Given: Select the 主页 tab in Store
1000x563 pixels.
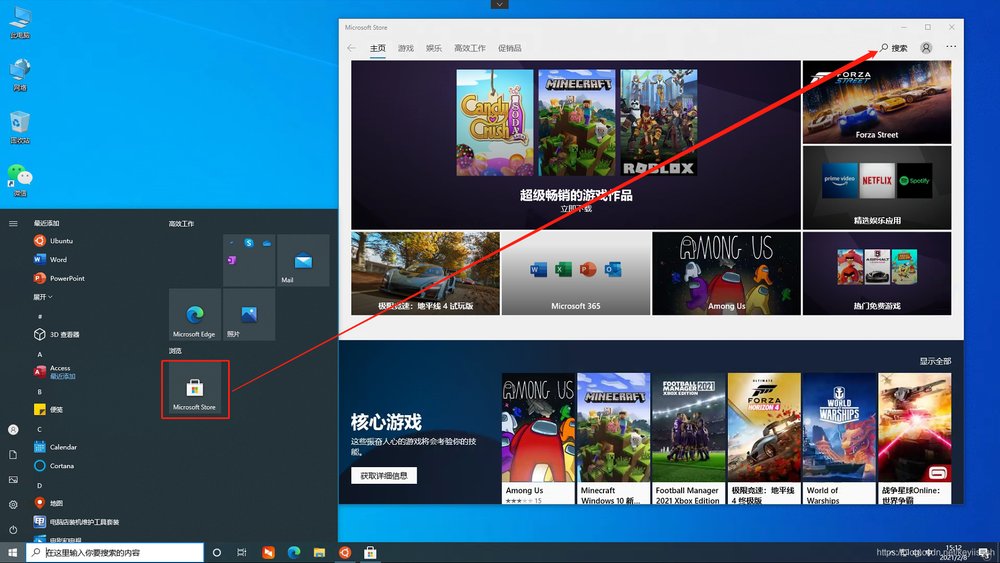Looking at the screenshot, I should (378, 48).
